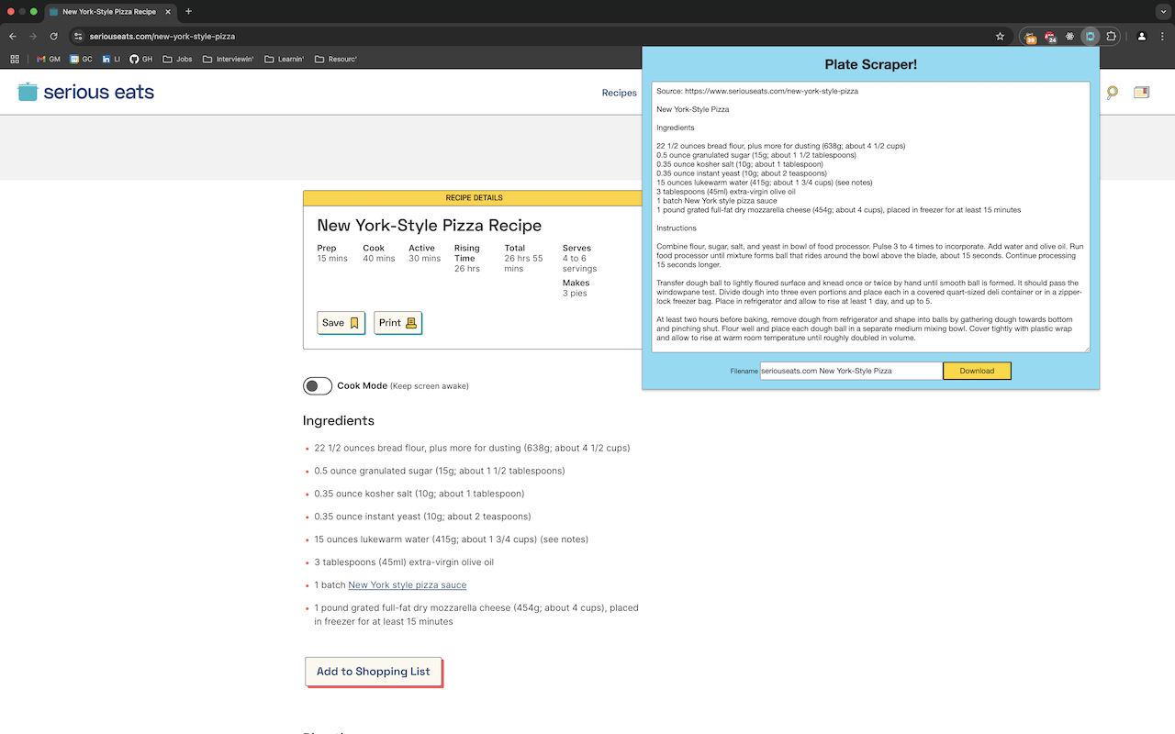1175x734 pixels.
Task: Click the Add to Shopping List button
Action: click(374, 672)
